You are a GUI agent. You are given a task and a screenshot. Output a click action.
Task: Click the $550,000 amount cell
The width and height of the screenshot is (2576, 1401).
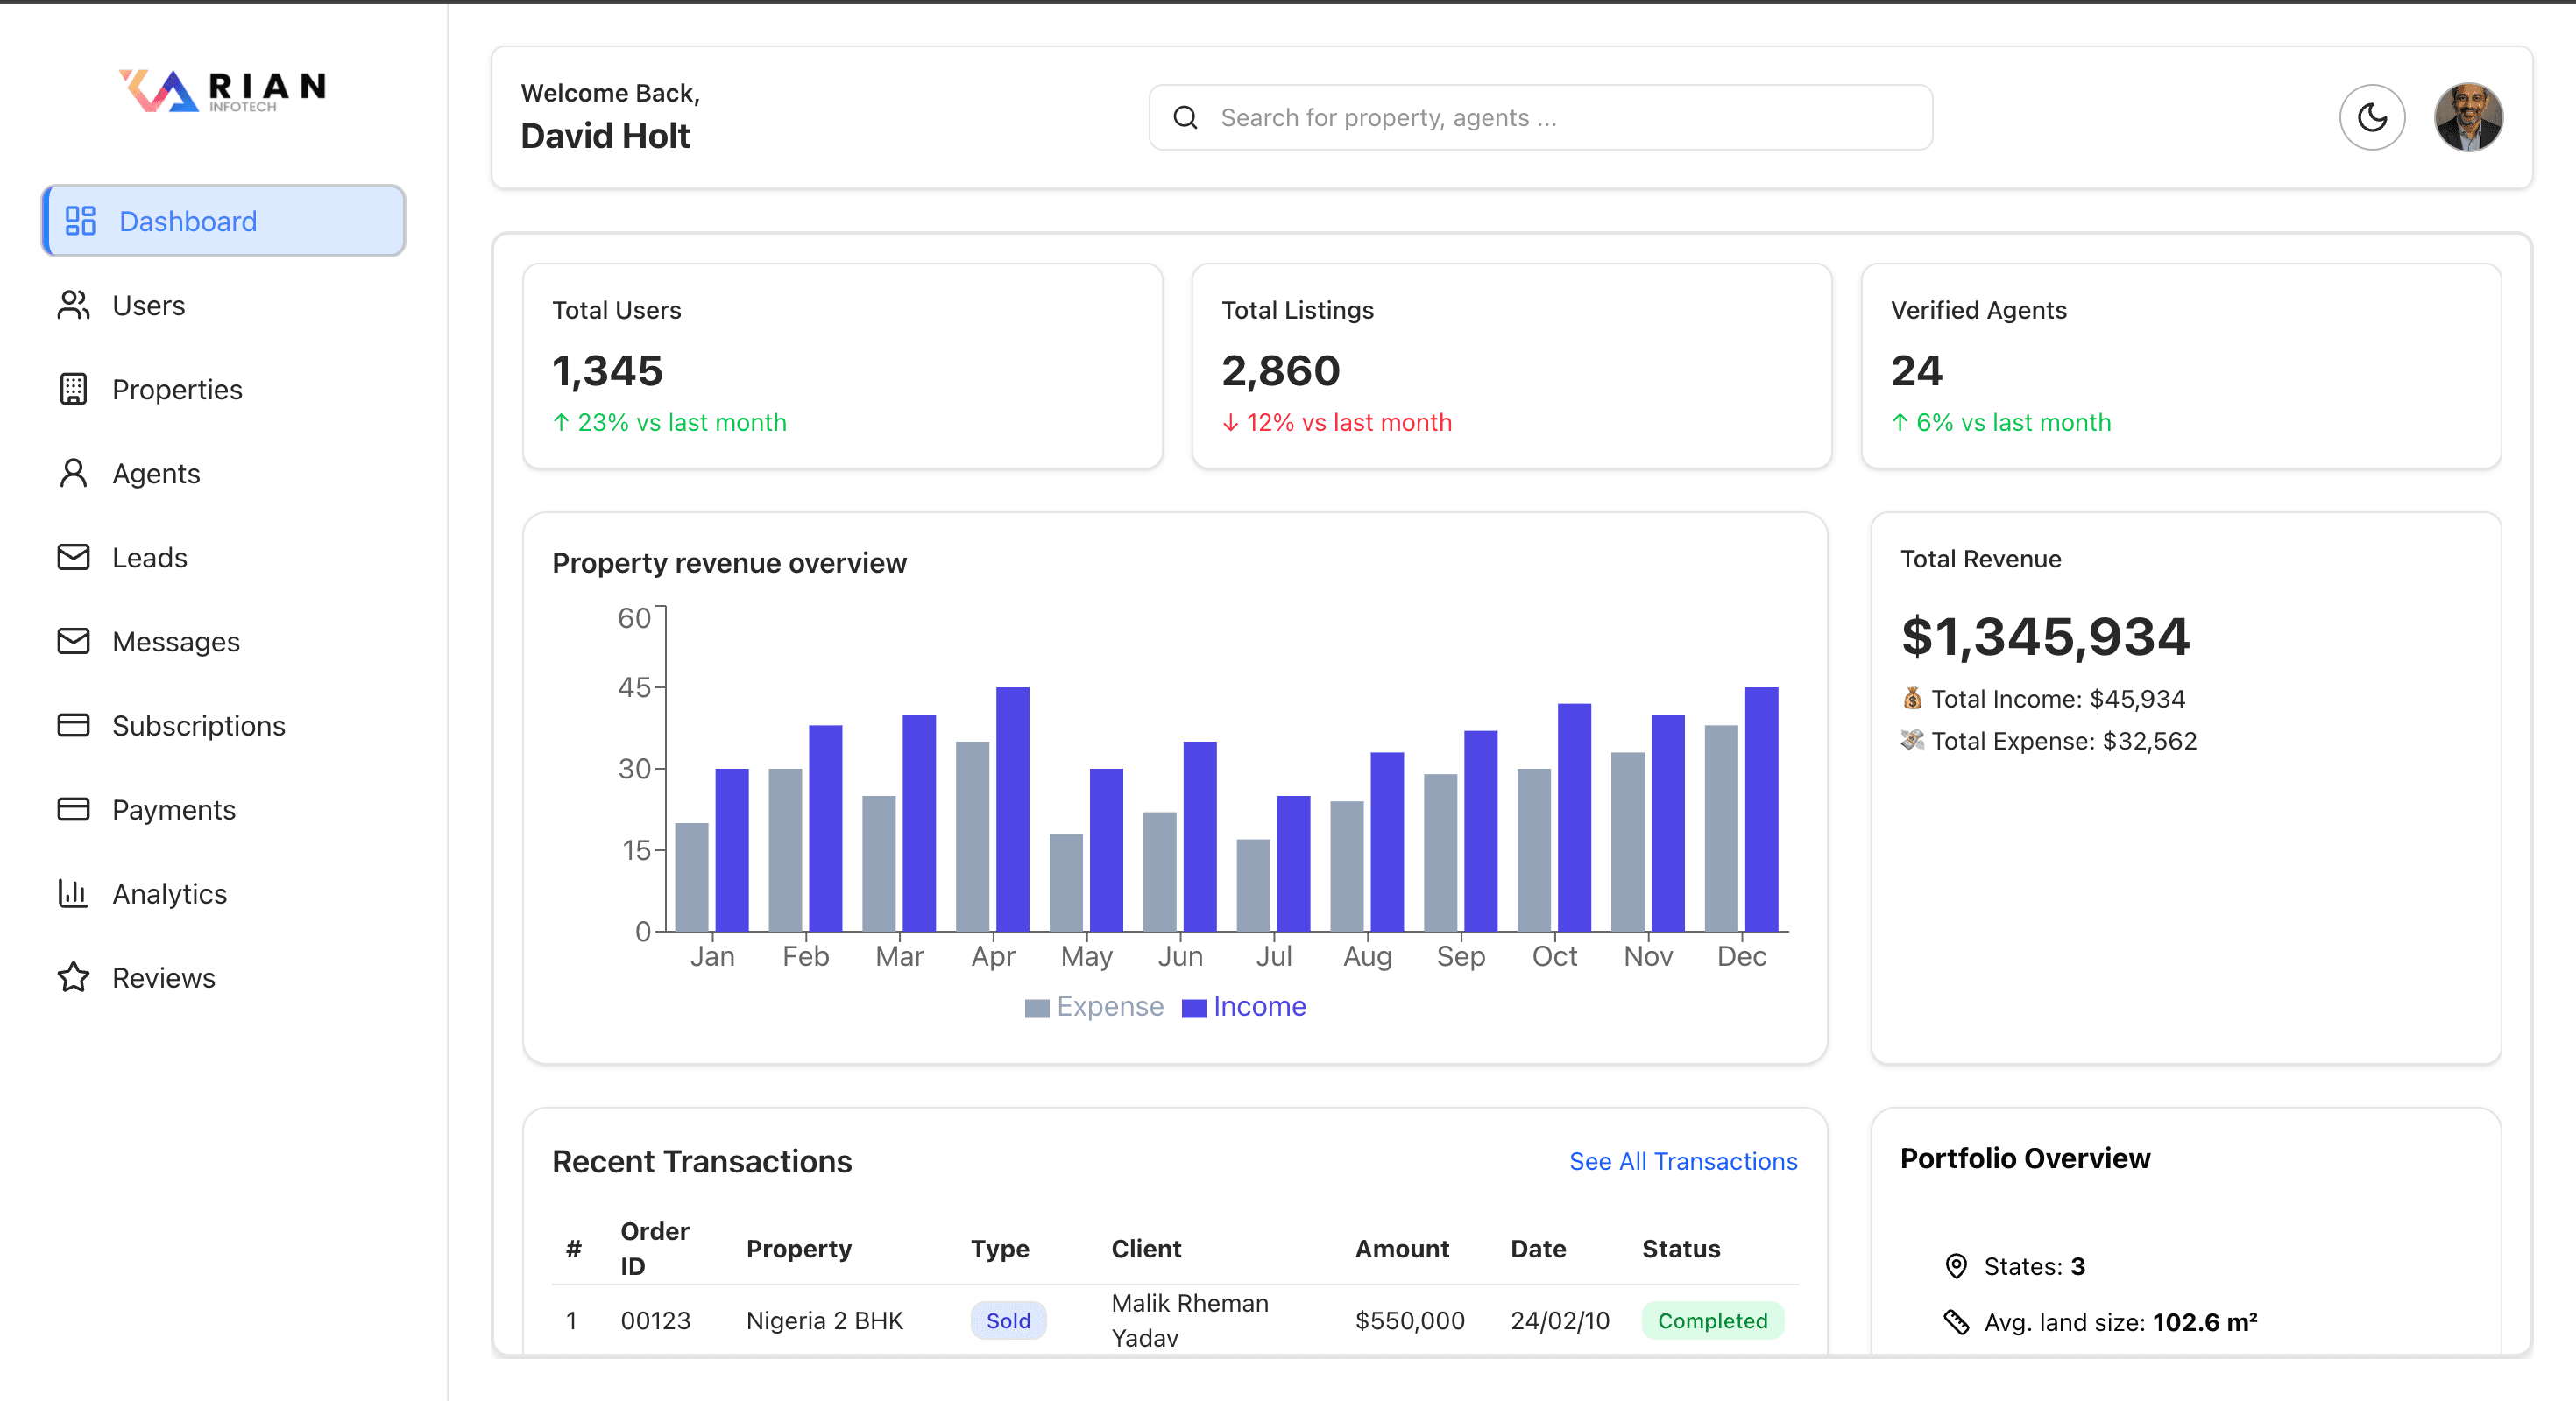click(1410, 1320)
